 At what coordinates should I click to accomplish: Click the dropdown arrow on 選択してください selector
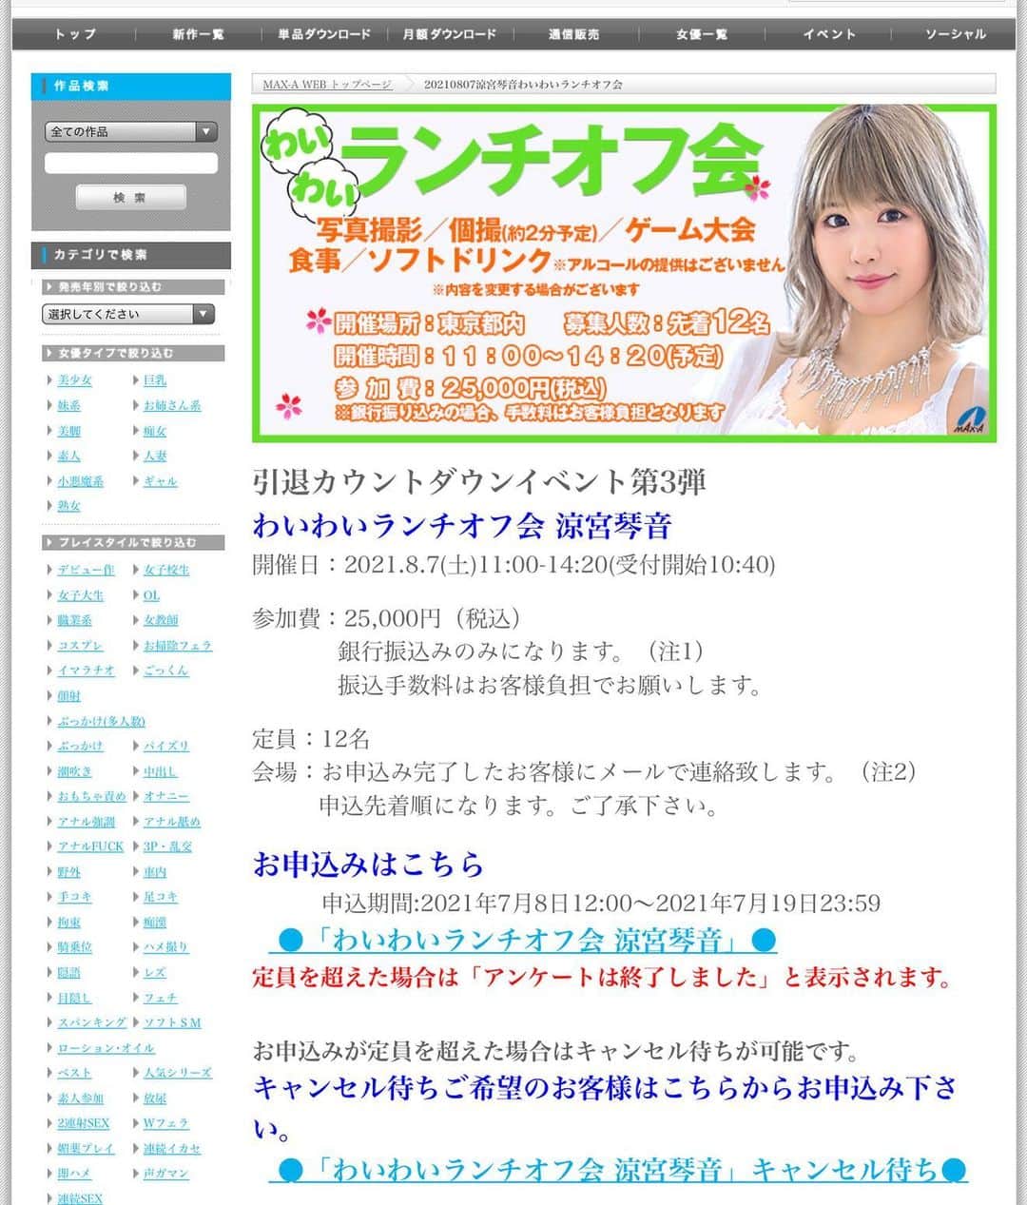203,314
